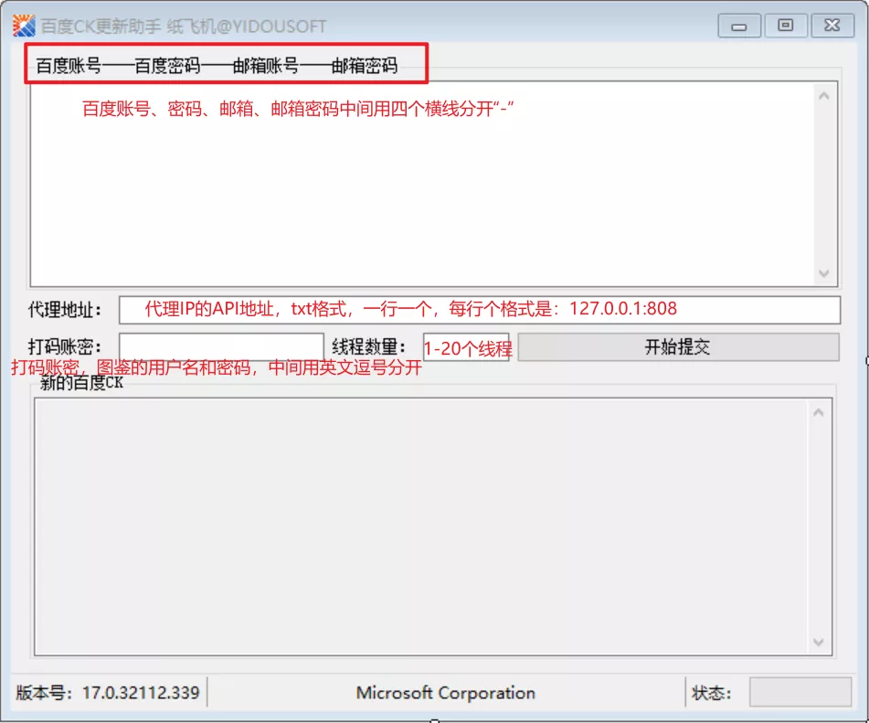Screen dimensions: 869x723
Task: Click the 打码账密 label
Action: tap(65, 347)
